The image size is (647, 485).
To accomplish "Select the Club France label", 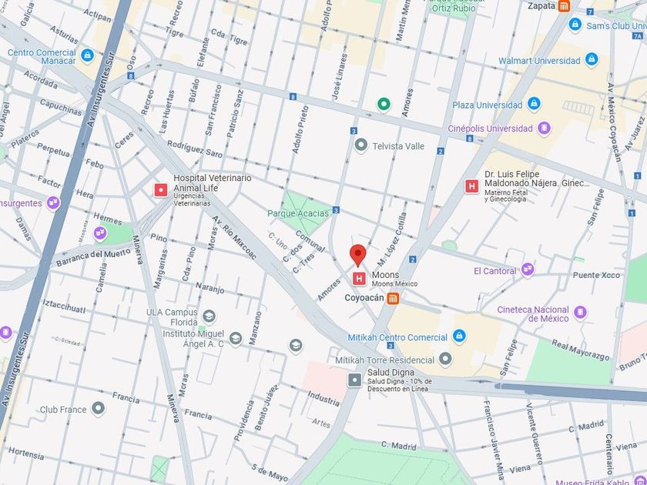I will click(63, 410).
